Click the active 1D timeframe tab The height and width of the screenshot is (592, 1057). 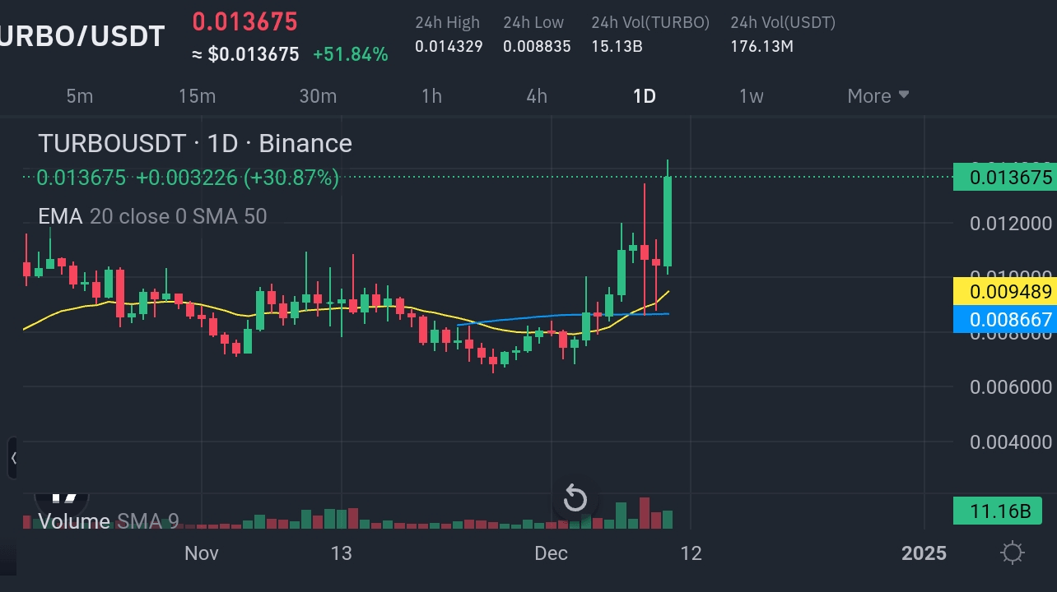pos(644,96)
